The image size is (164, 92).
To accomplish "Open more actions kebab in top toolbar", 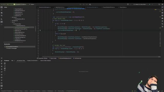I will click(x=152, y=4).
